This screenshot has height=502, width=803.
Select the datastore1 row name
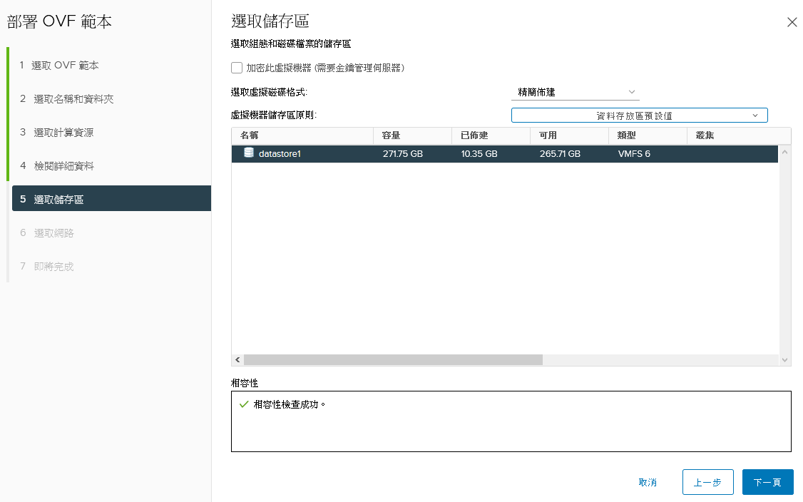(280, 154)
